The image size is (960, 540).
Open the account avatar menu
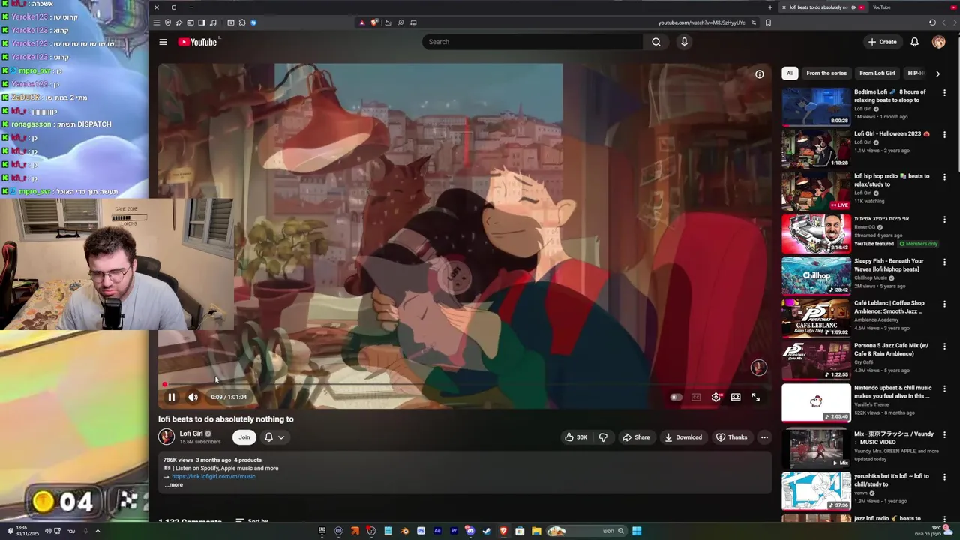(x=938, y=42)
